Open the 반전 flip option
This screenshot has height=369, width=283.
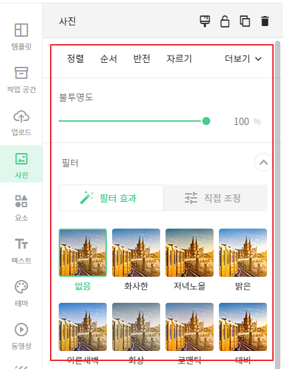pyautogui.click(x=141, y=59)
